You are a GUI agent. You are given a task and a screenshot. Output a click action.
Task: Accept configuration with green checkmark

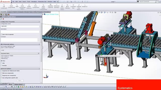[x=1, y=19]
